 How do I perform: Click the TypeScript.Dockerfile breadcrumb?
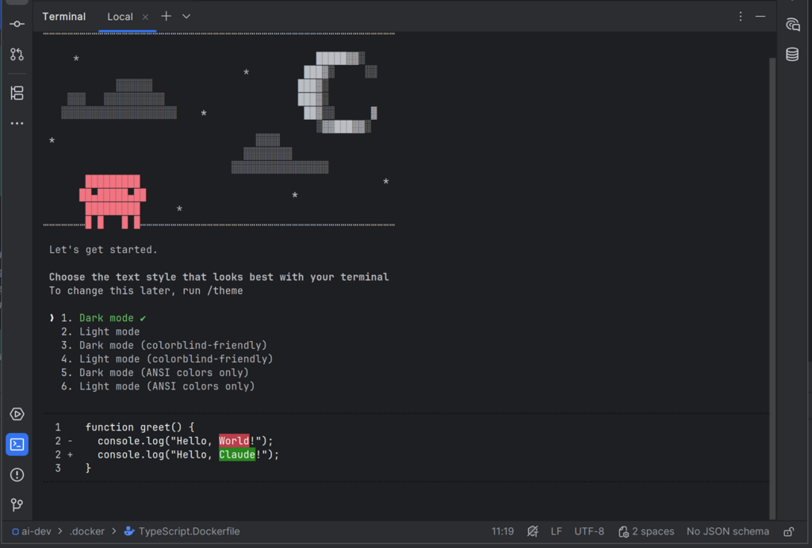[x=189, y=531]
